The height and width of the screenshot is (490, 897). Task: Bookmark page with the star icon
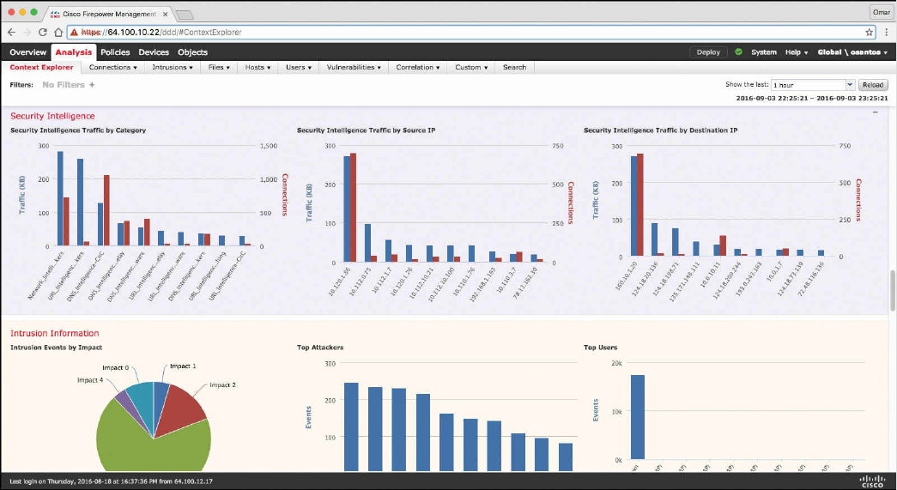(x=869, y=33)
